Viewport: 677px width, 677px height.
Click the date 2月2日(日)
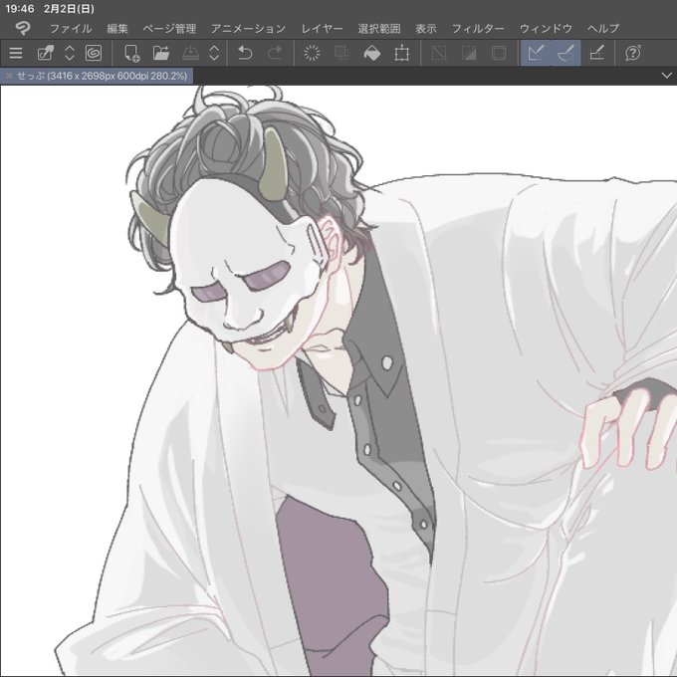(x=69, y=9)
